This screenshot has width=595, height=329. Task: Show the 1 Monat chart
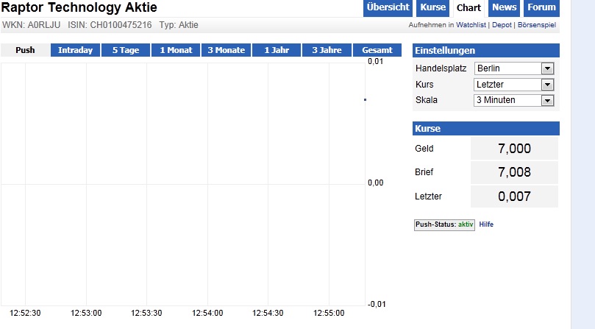(x=176, y=50)
